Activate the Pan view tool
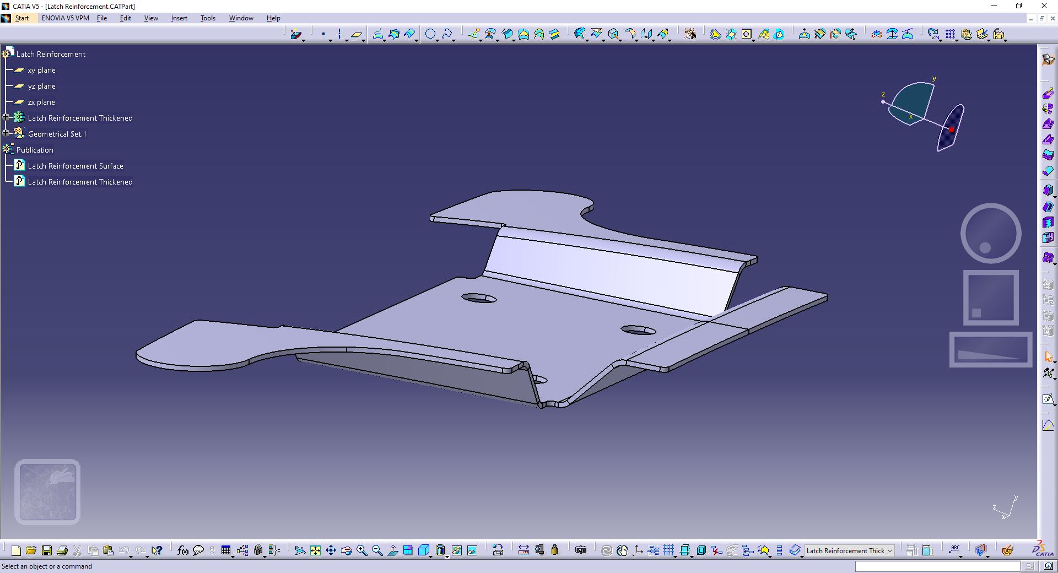The height and width of the screenshot is (573, 1058). [x=331, y=550]
